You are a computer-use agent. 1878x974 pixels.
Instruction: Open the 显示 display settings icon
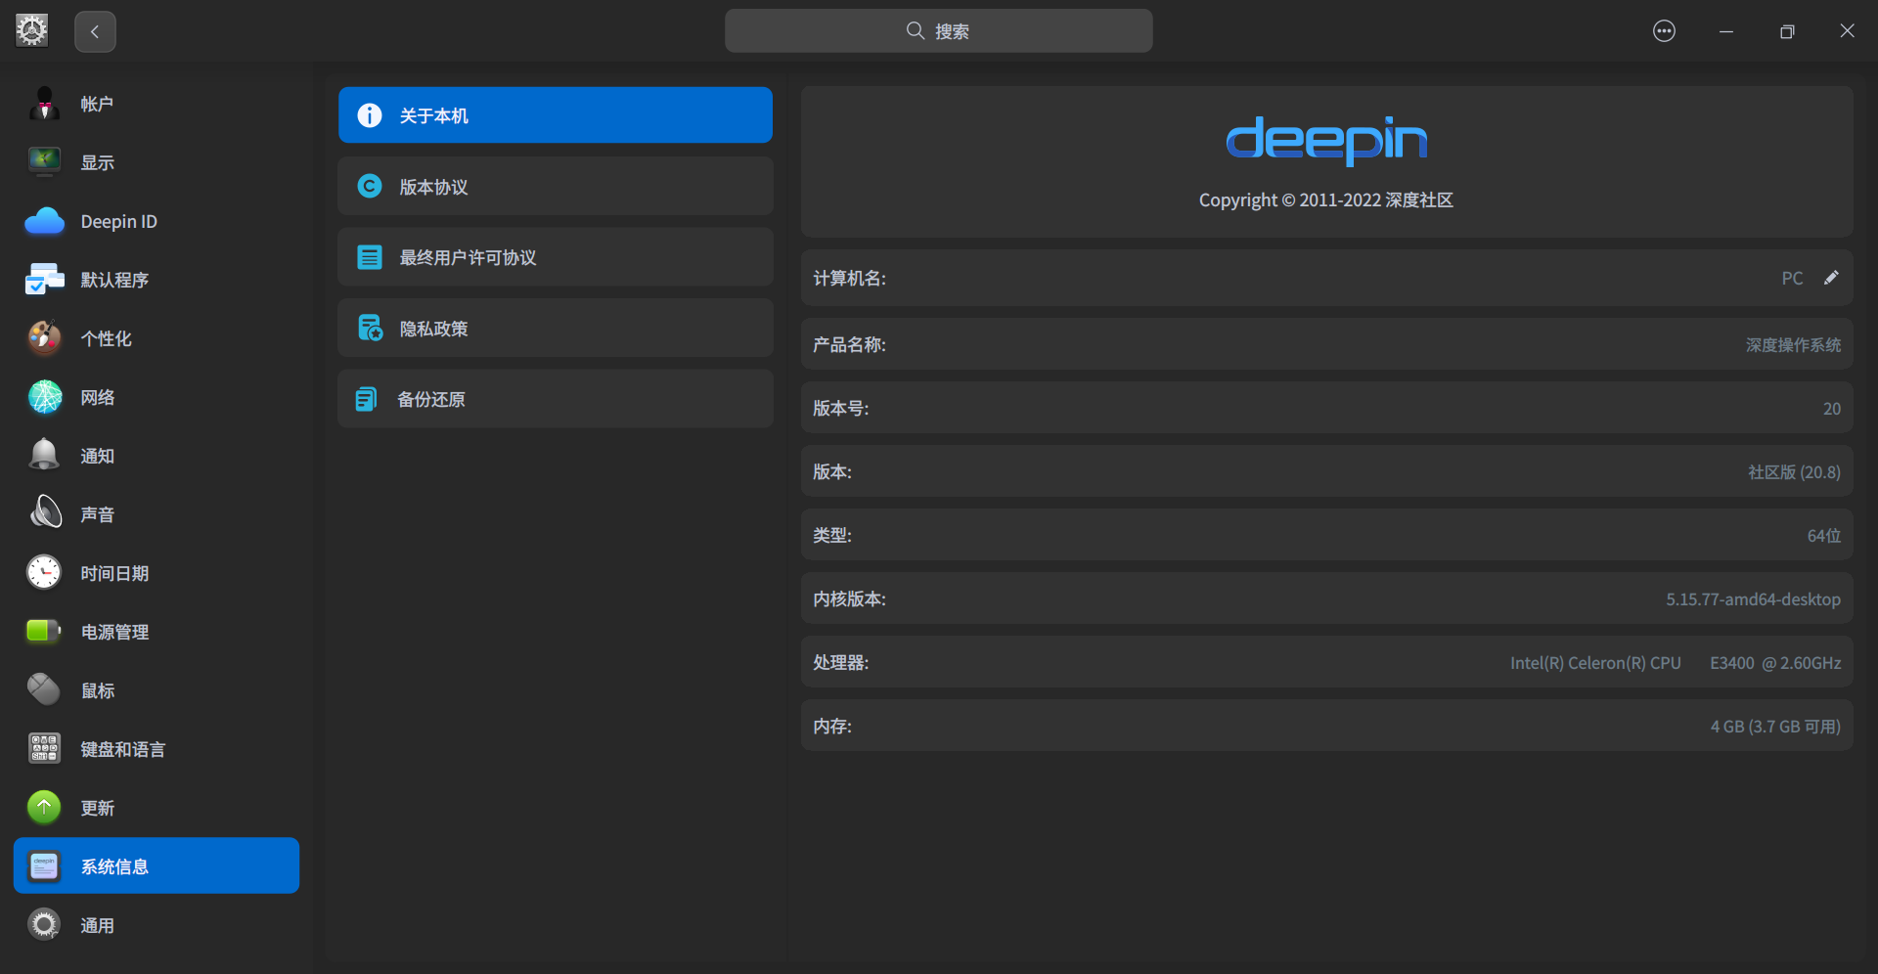(44, 162)
